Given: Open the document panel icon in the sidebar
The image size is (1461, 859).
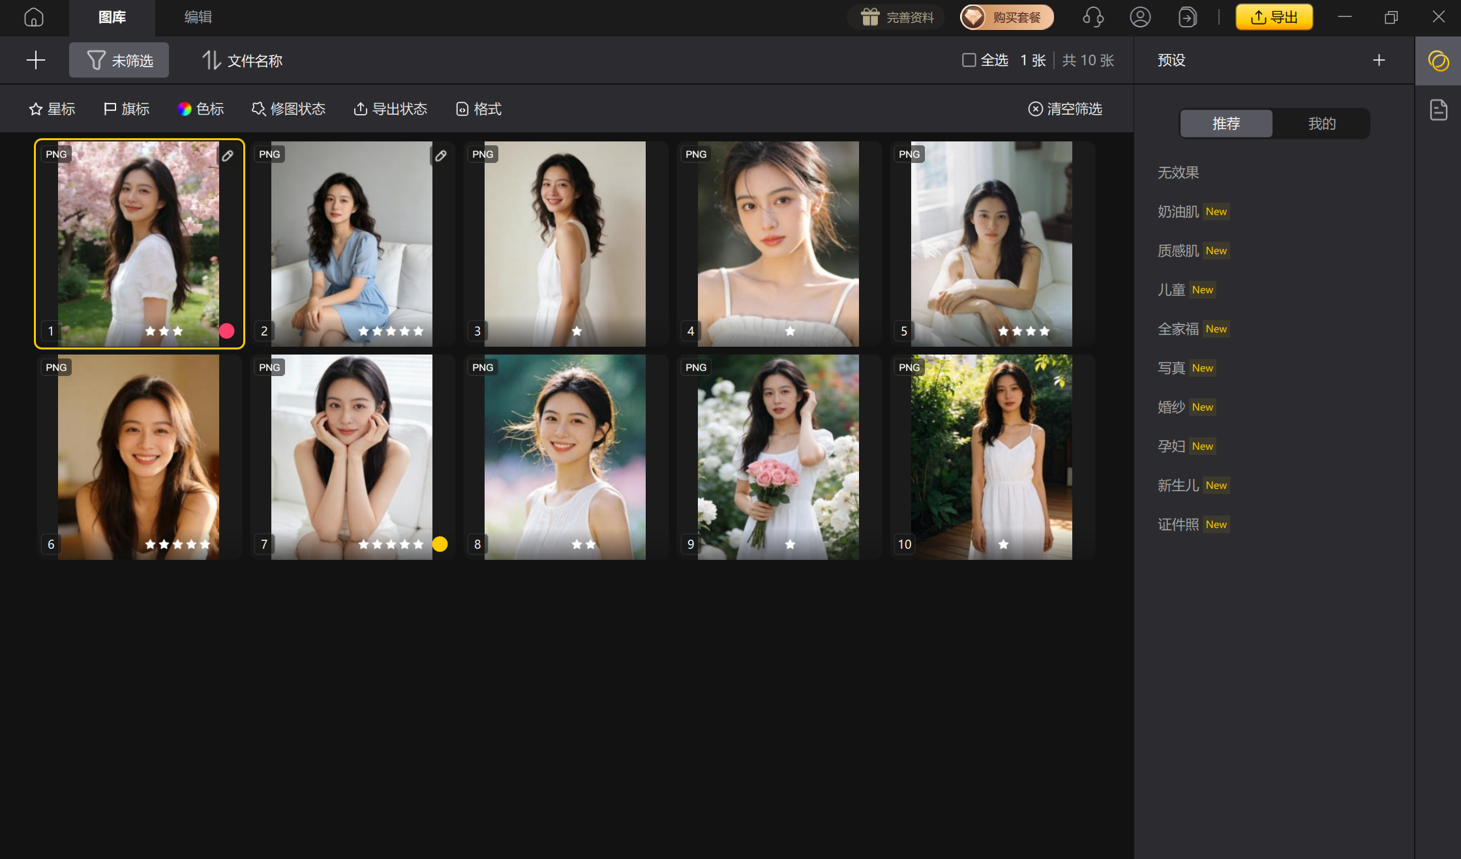Looking at the screenshot, I should tap(1438, 109).
